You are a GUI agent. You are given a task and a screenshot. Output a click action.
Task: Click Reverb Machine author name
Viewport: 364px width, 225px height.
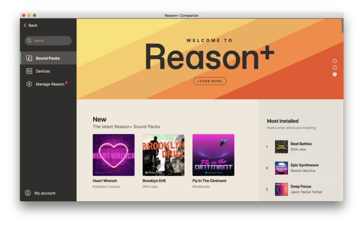(x=303, y=171)
